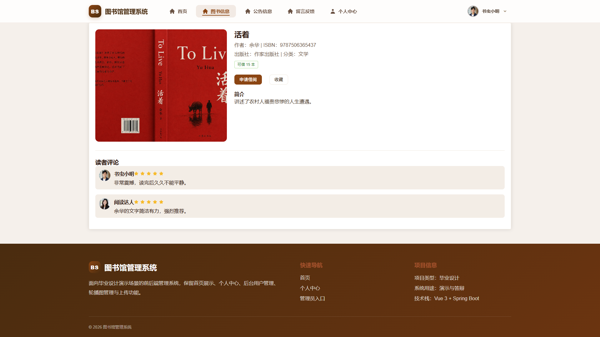Click the 读者评论 heading
This screenshot has height=337, width=600.
[x=107, y=163]
